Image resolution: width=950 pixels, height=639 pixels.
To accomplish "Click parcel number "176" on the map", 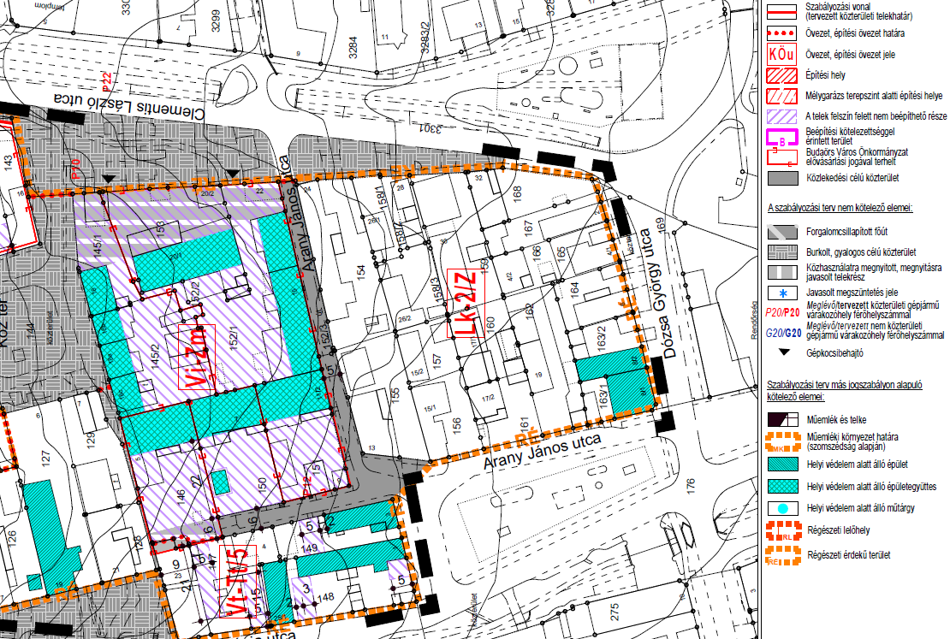I will tap(690, 487).
